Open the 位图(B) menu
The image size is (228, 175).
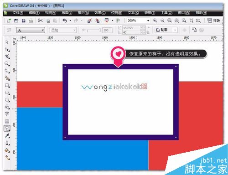(117, 13)
